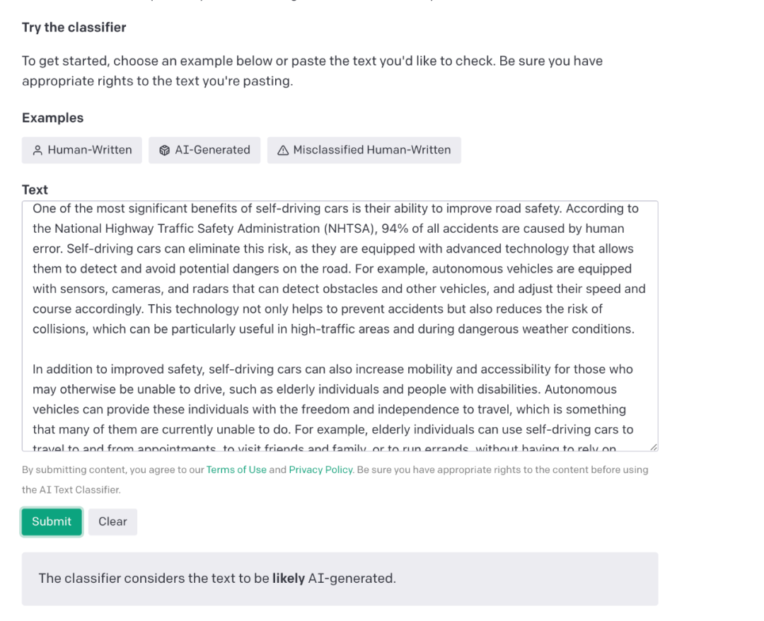
Task: Click the "To get started" instruction paragraph
Action: 312,71
